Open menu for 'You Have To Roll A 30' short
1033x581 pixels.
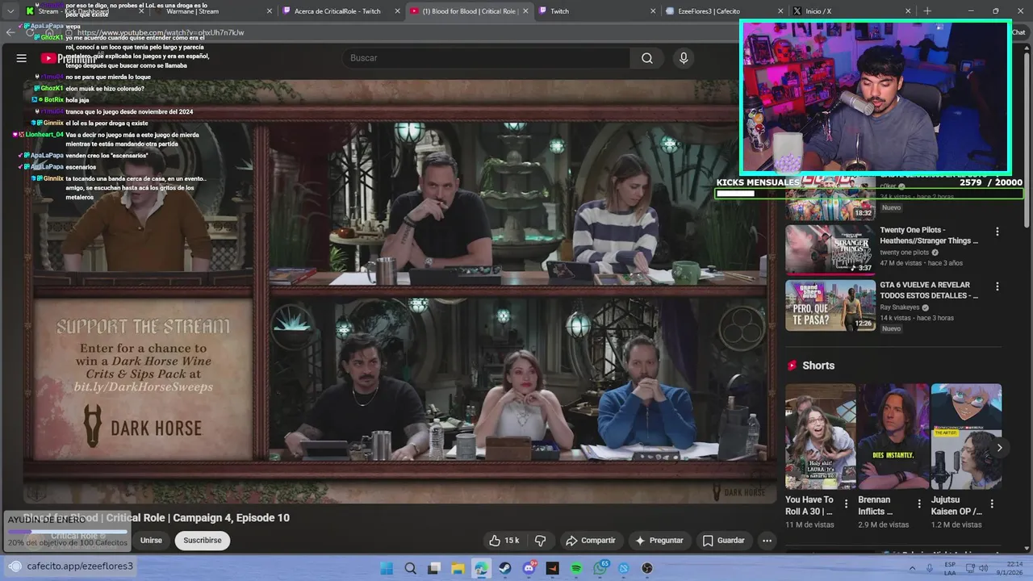[x=846, y=504]
